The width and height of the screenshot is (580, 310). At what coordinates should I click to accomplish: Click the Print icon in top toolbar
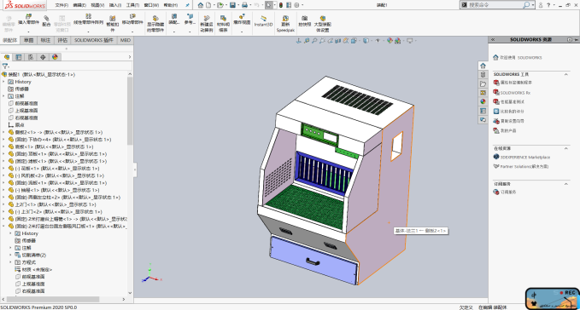coord(244,5)
